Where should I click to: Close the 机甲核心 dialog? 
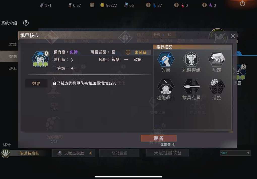pos(233,36)
